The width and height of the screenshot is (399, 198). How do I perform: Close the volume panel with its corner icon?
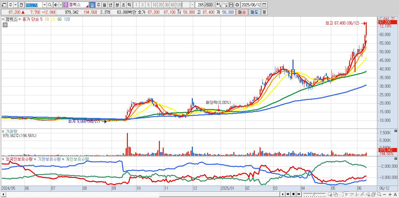click(396, 131)
